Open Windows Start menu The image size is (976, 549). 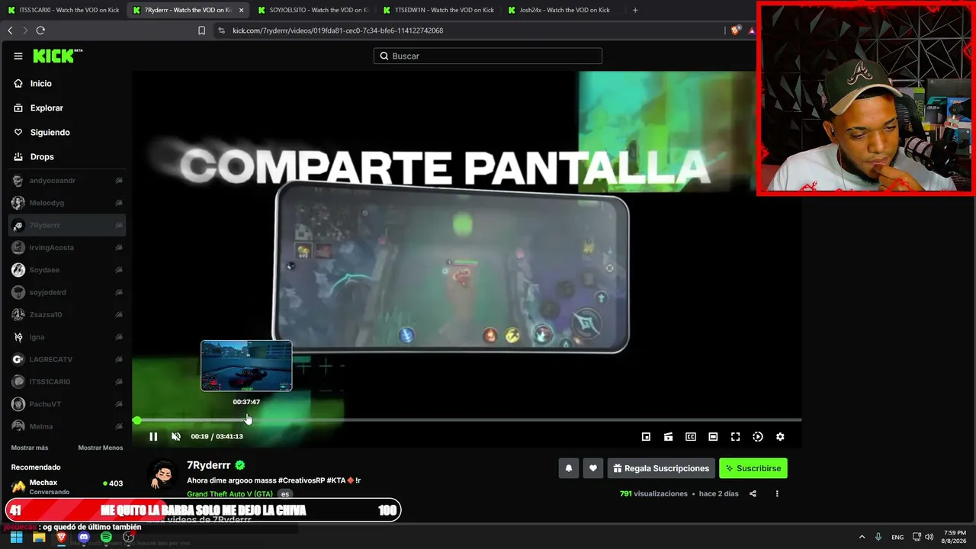coord(16,537)
